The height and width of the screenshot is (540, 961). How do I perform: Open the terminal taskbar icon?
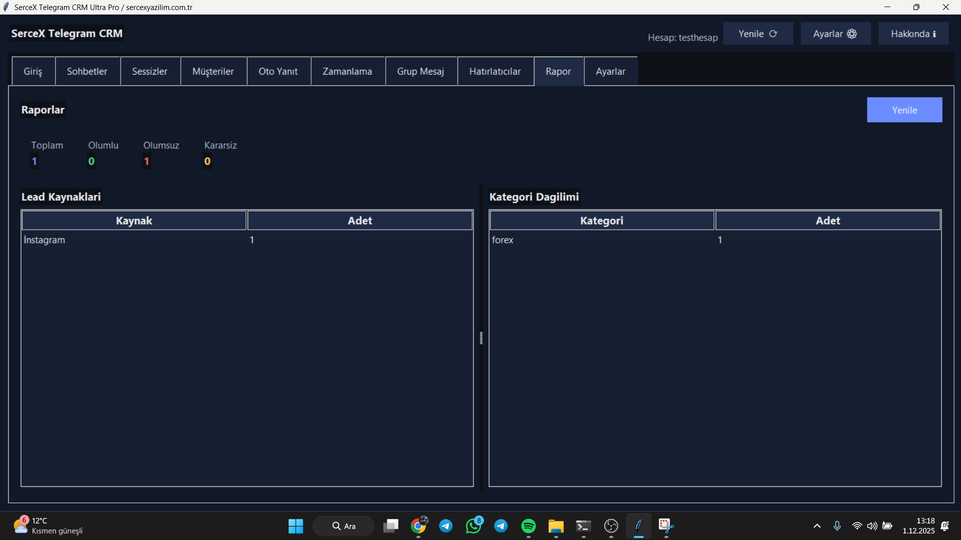pyautogui.click(x=583, y=526)
